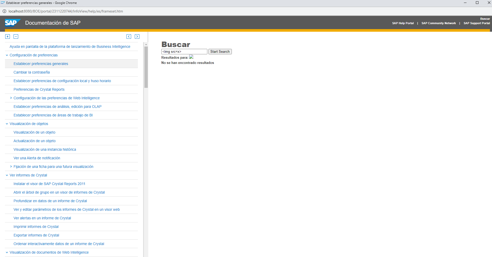
Task: Open Establecer preferencias de análisis, edición para OLAP
Action: 57,107
